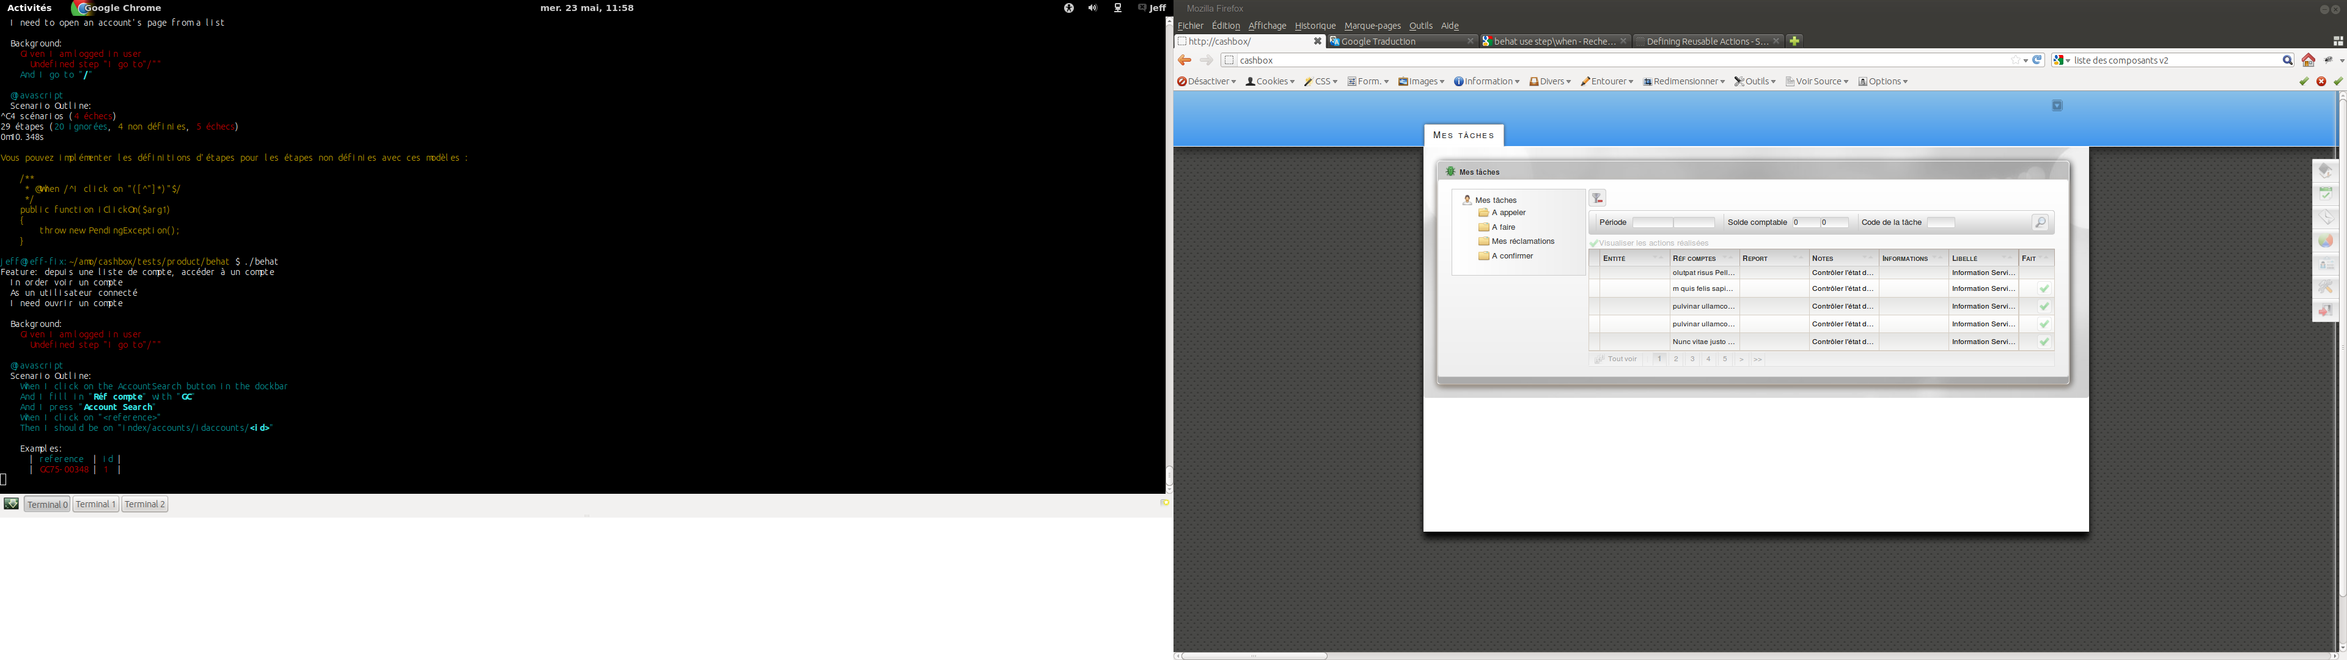Screen dimensions: 2347x660
Task: Toggle done checkmark for Nunc vitae justo row
Action: pos(2044,342)
